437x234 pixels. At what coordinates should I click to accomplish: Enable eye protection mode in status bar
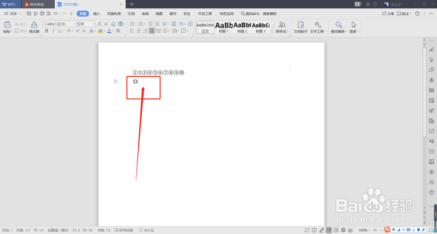[x=350, y=230]
